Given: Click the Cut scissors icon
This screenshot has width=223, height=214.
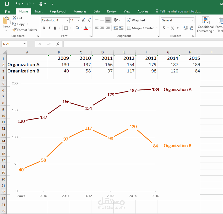Looking at the screenshot, I should [x=15, y=18].
